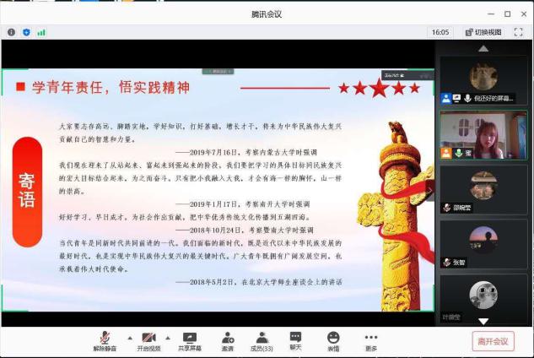Start sharing with 共享屏幕 icon
534x358 pixels.
click(x=190, y=340)
